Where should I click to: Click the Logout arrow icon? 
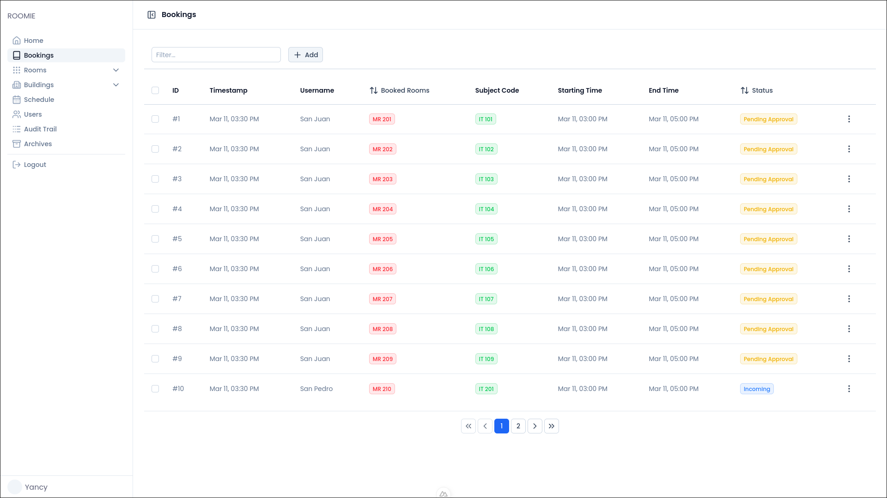tap(17, 165)
